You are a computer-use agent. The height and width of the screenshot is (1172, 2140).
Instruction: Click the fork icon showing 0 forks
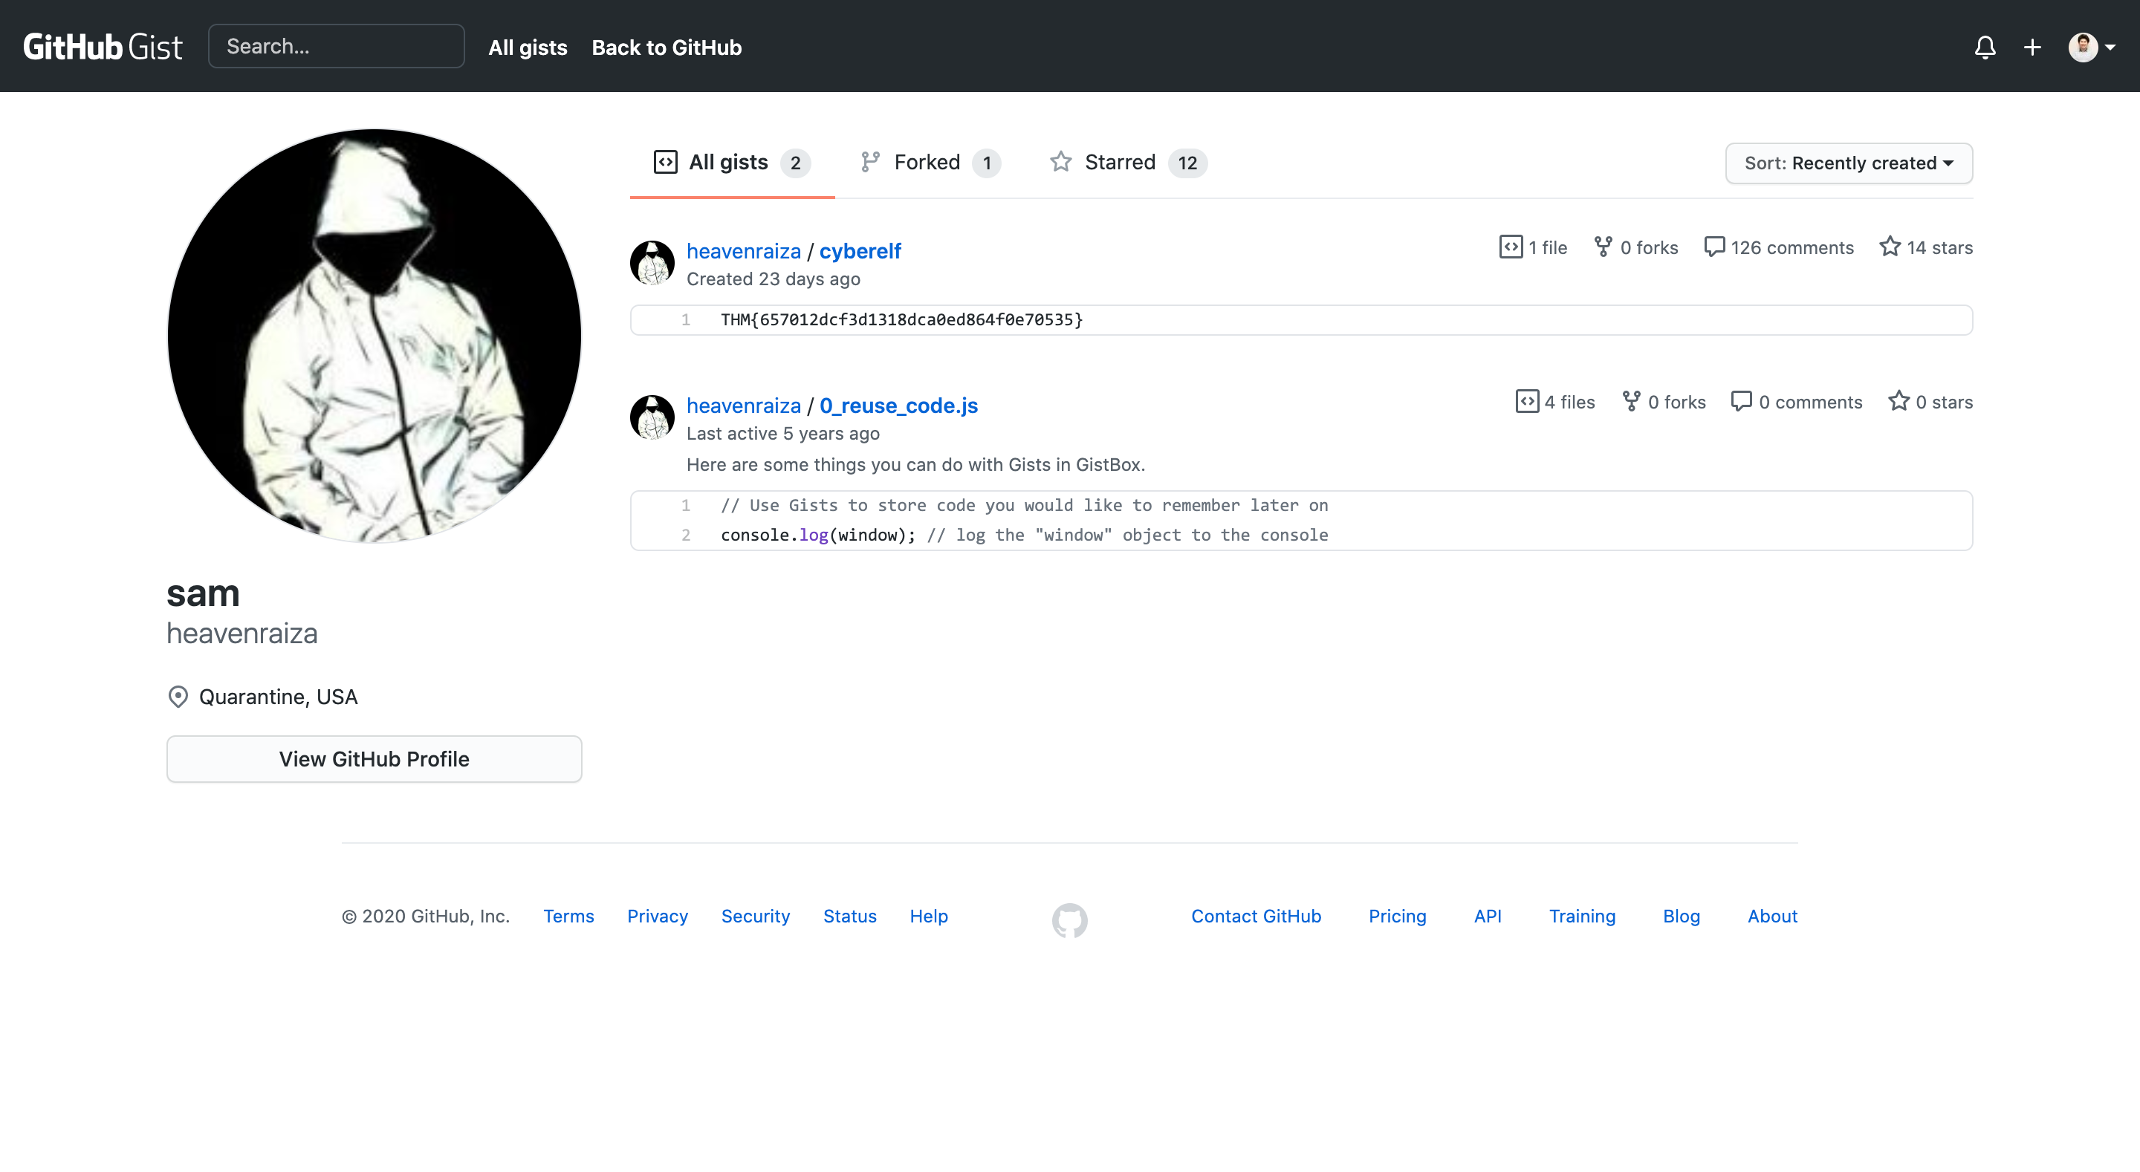pos(1602,247)
